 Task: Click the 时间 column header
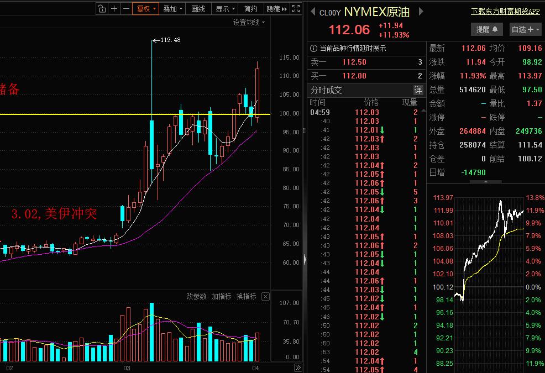tap(317, 103)
